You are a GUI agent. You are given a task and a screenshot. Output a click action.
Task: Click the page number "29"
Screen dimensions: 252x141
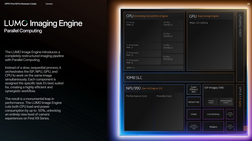[x=248, y=4]
